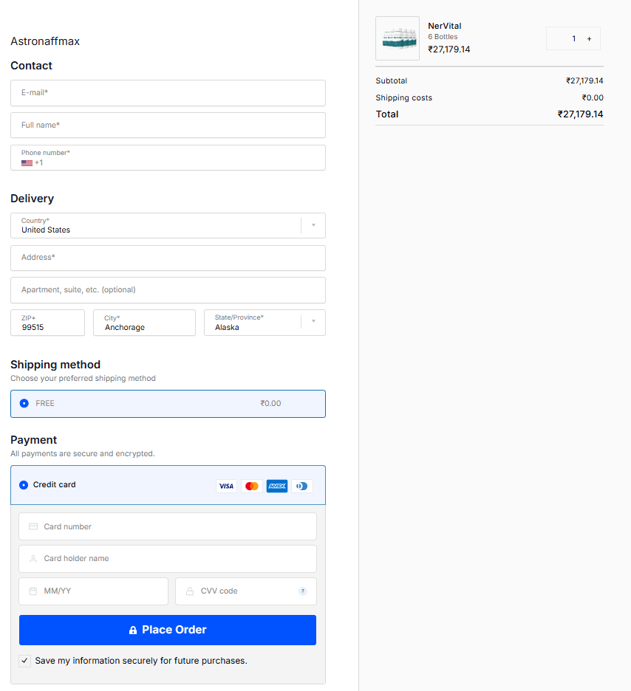Click the Astronaffmax store name
Image resolution: width=631 pixels, height=691 pixels.
[x=45, y=41]
